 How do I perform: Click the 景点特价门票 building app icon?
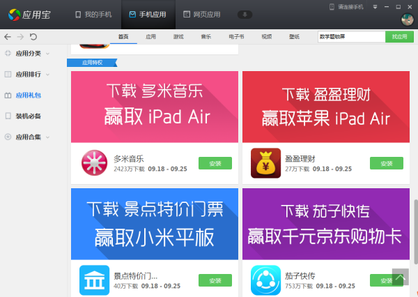point(94,280)
